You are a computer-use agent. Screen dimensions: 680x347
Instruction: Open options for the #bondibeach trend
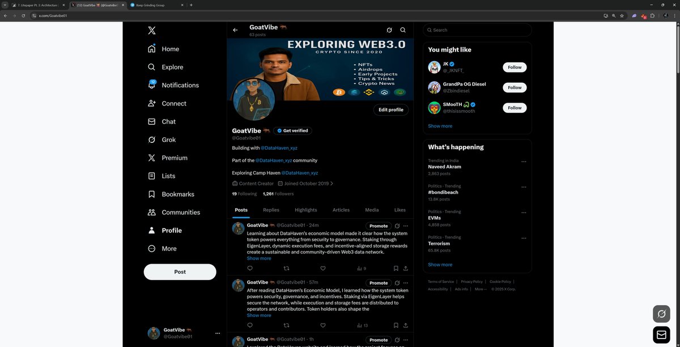(524, 187)
